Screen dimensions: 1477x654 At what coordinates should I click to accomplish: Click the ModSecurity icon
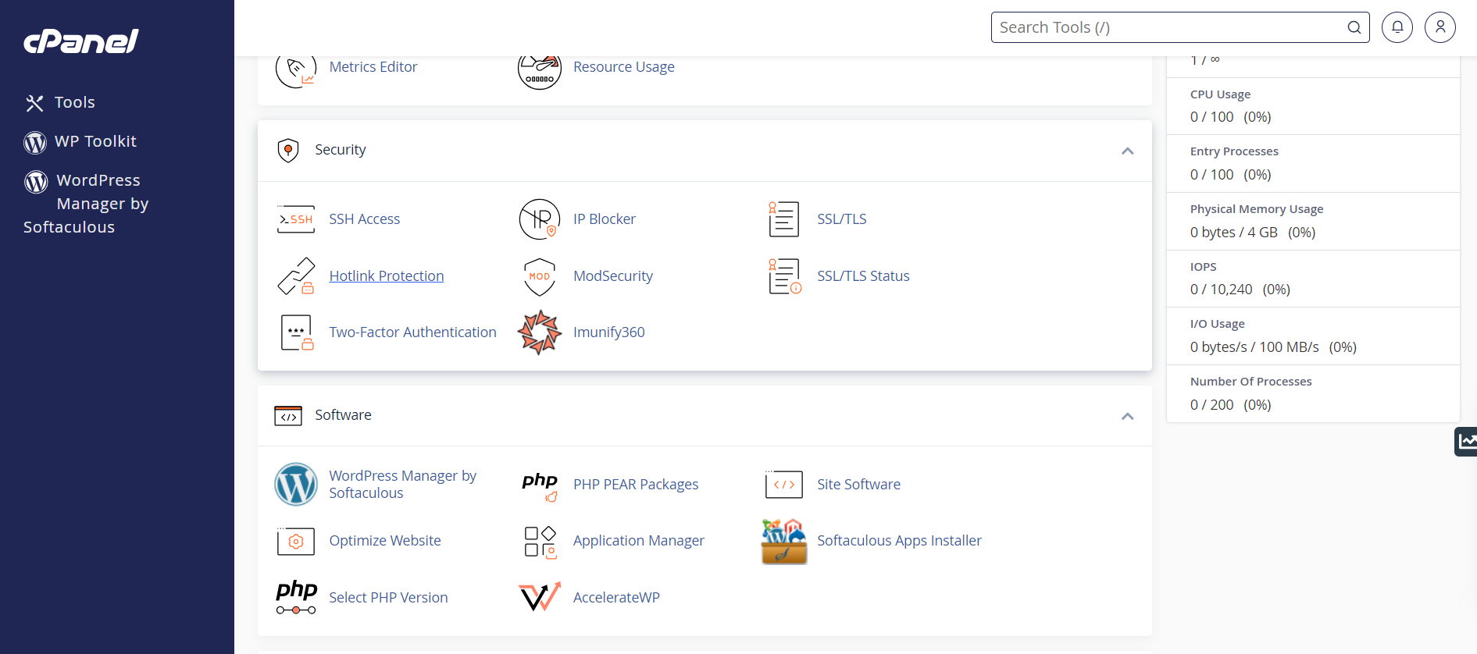click(540, 277)
